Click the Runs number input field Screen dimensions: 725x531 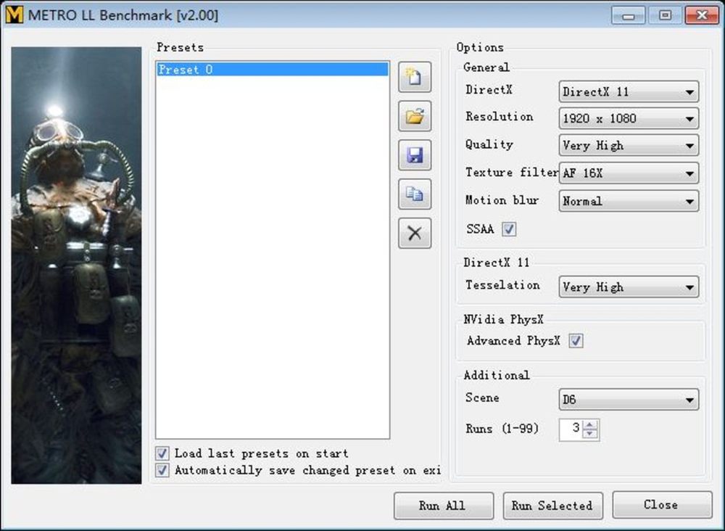[x=571, y=429]
